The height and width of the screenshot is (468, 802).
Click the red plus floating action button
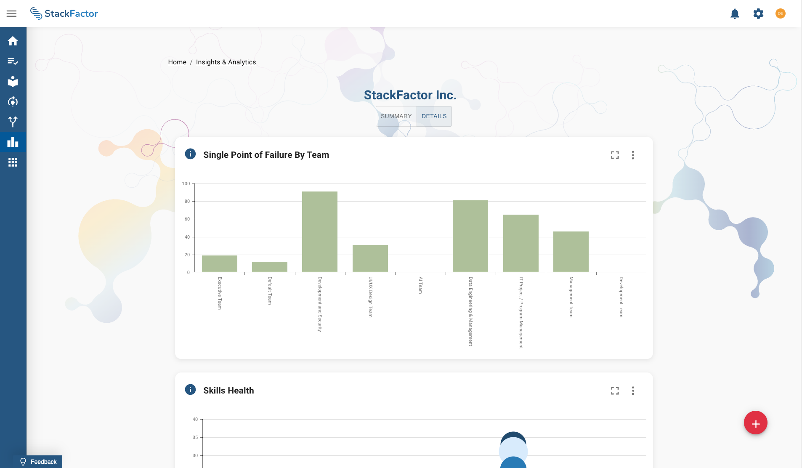(755, 423)
